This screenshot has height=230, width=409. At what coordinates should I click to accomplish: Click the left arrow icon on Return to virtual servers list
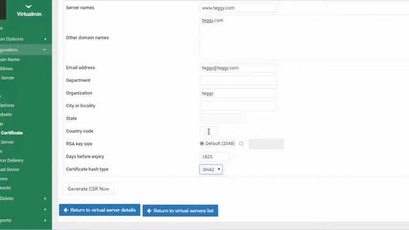149,211
